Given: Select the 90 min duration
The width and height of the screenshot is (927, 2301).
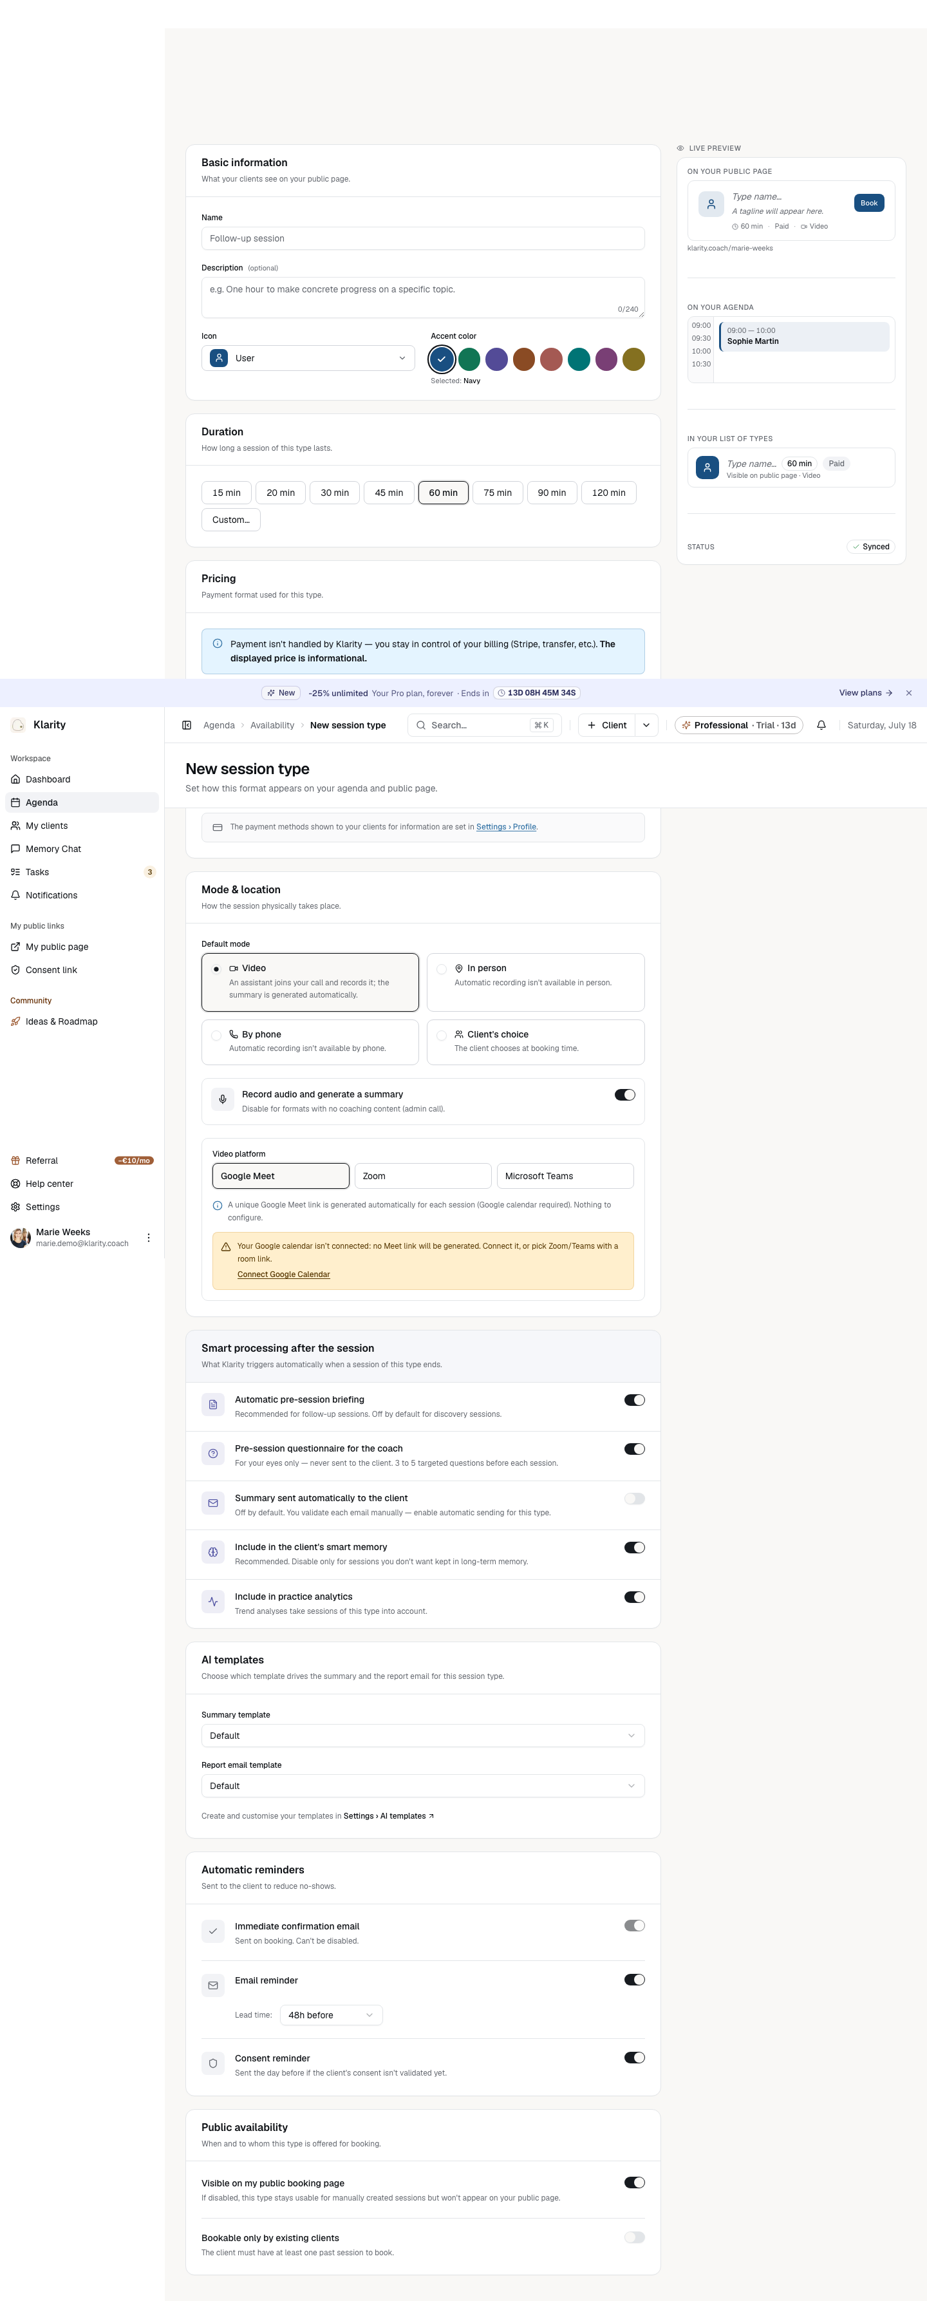Looking at the screenshot, I should click(552, 493).
